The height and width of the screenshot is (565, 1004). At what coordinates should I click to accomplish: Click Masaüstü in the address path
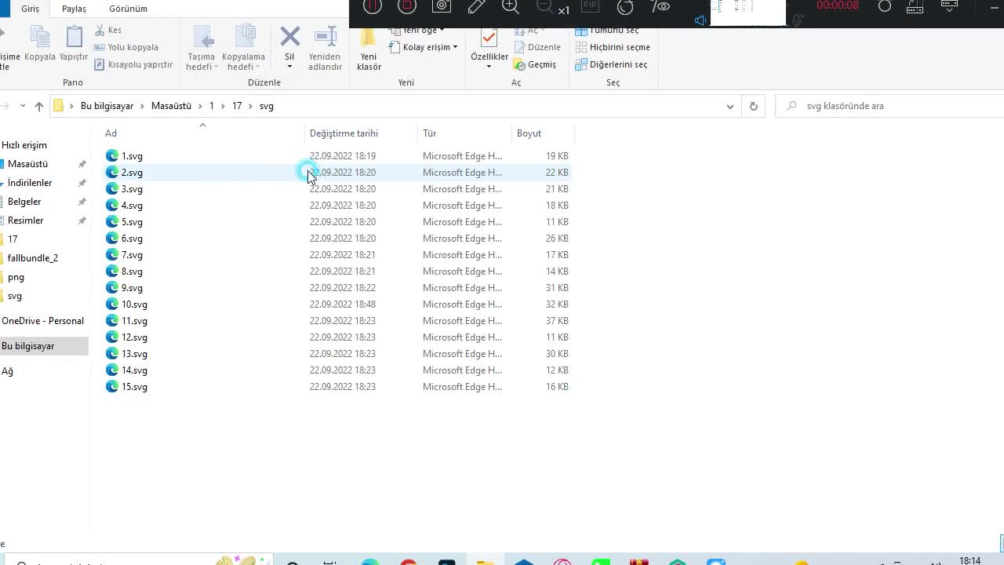[x=171, y=106]
